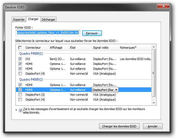
Task: Select the Quadro P4000(1) group header
Action: (31, 54)
